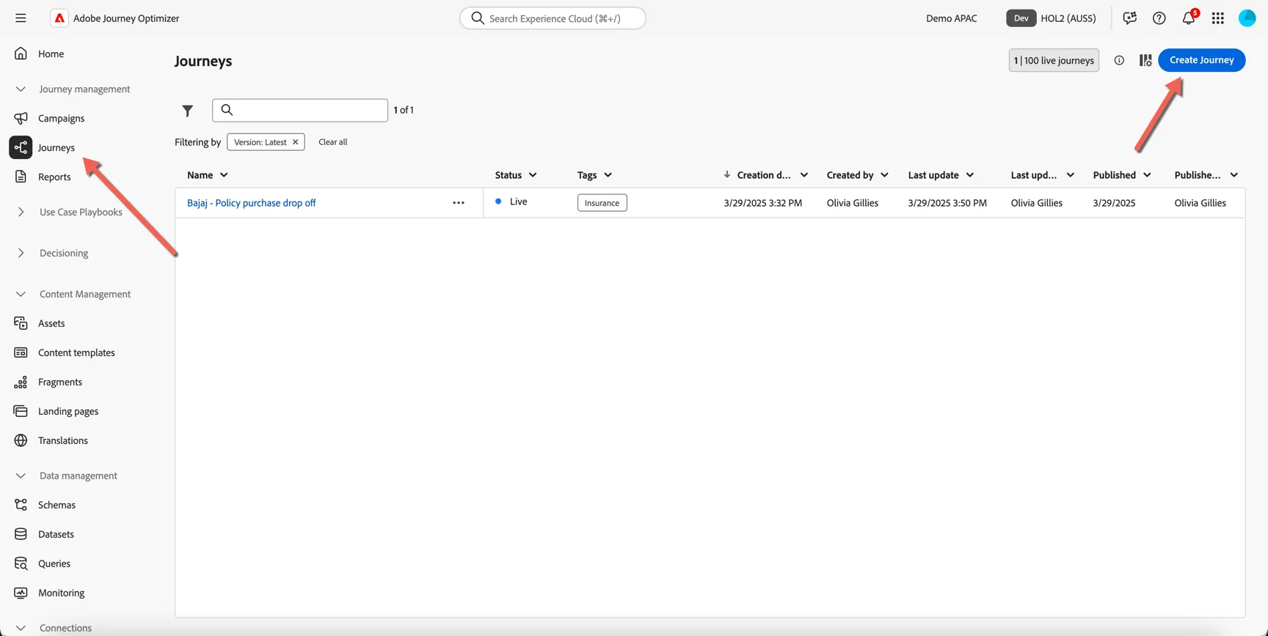Collapse the Content Management section

click(21, 295)
